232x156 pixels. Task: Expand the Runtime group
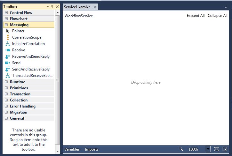(6, 82)
